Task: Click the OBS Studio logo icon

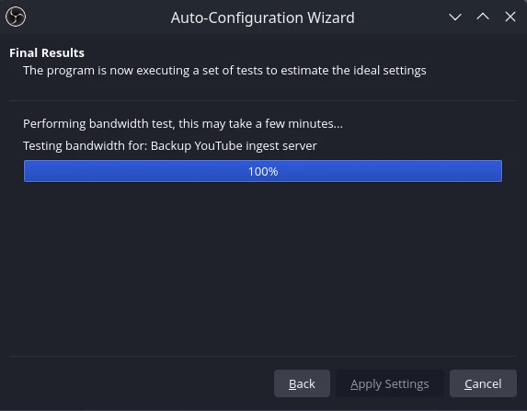Action: (16, 17)
